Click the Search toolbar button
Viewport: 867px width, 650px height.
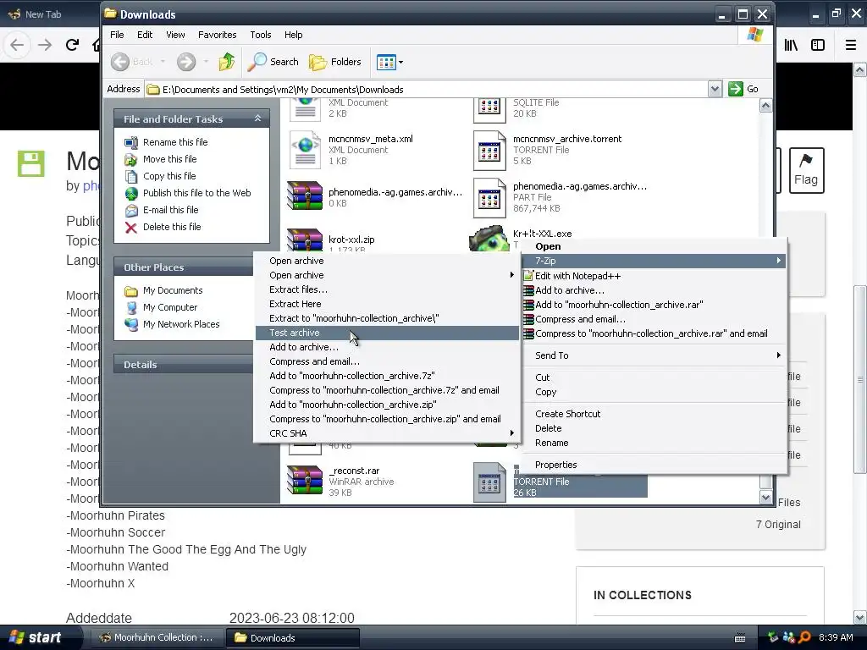coord(273,62)
